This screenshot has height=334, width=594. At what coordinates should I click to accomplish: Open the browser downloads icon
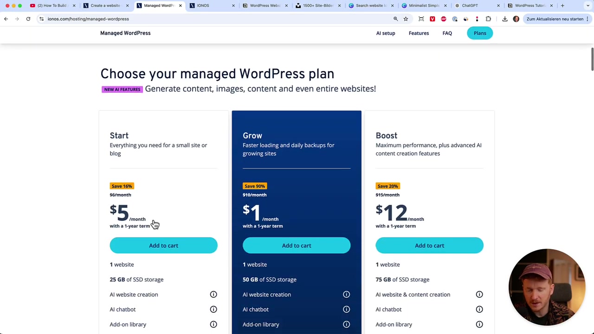505,19
